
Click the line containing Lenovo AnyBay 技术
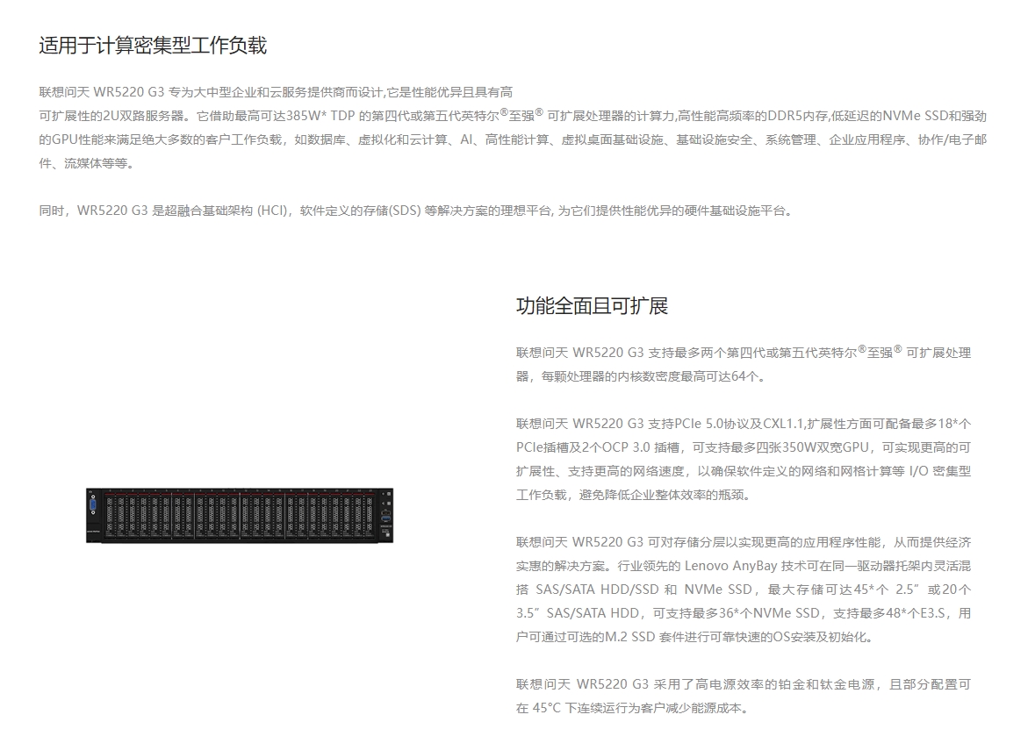pos(744,566)
